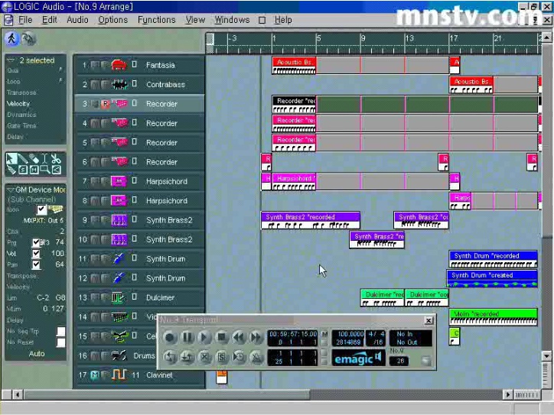Open the File menu
554x415 pixels.
pyautogui.click(x=25, y=20)
